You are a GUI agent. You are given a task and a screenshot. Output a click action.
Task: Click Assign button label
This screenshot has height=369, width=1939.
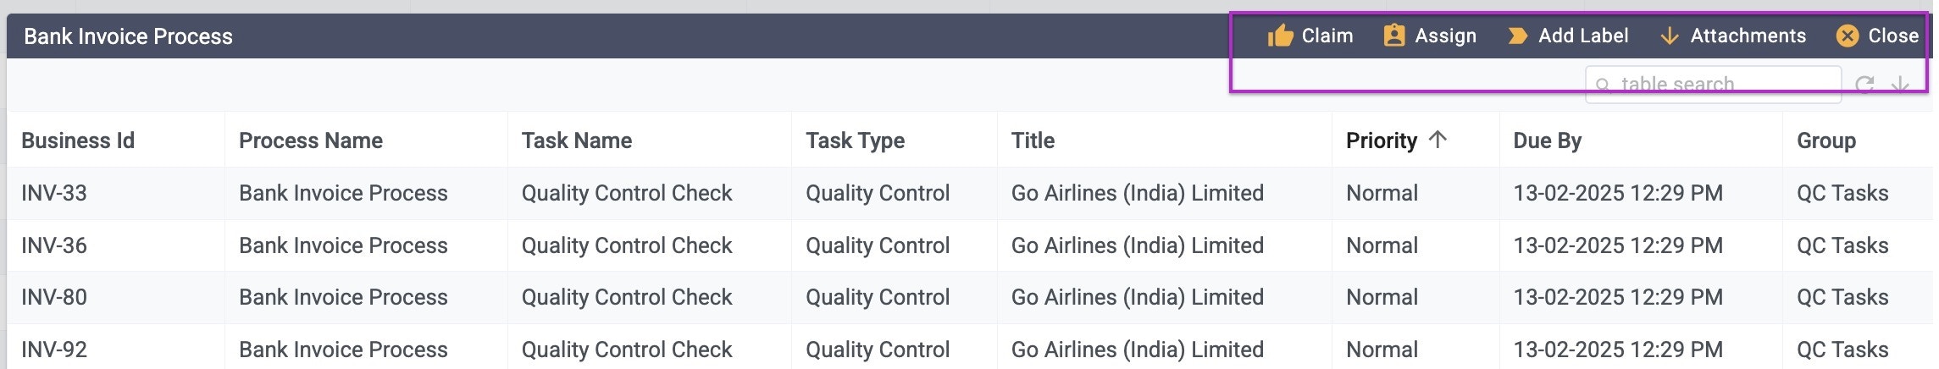(1445, 36)
